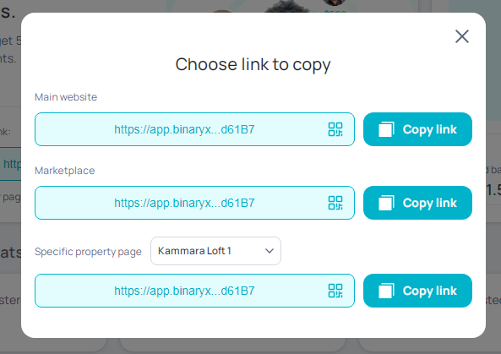Click copy icon on Main website button
This screenshot has height=354, width=501.
click(386, 129)
